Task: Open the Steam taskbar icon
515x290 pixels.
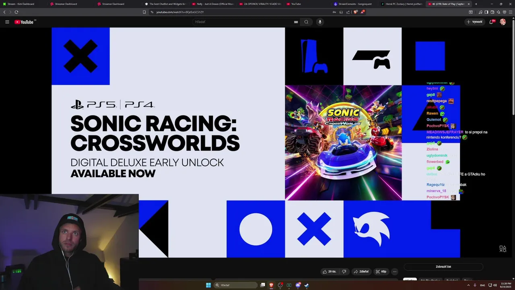Action: click(307, 285)
